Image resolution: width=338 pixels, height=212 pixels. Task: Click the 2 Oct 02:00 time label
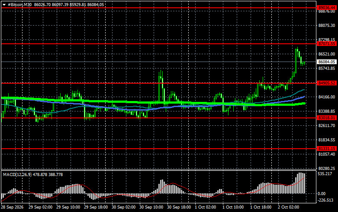point(288,207)
